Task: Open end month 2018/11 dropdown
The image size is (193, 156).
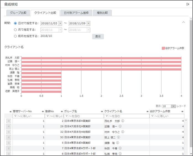Action: 88,30
